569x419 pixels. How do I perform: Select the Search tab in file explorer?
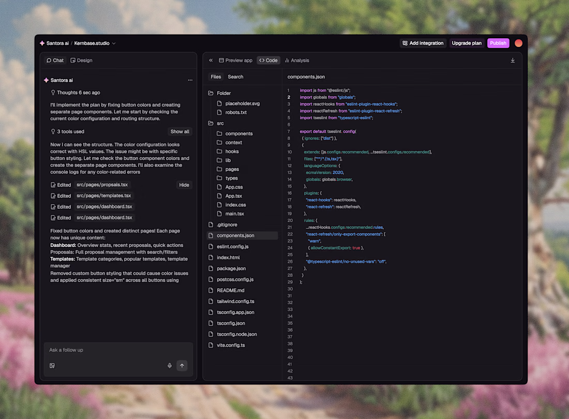pyautogui.click(x=235, y=77)
